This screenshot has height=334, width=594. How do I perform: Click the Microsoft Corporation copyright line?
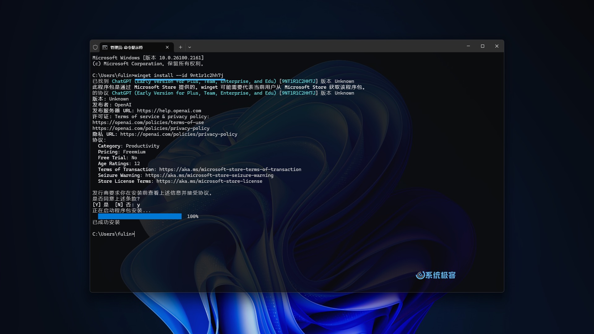pos(148,64)
